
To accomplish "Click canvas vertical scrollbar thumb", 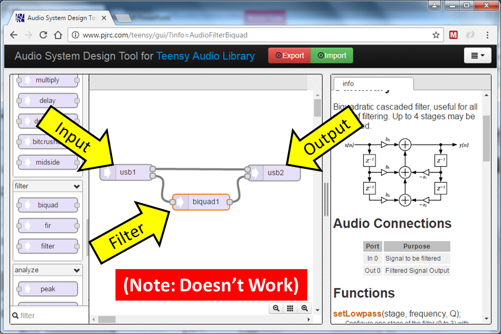I will click(317, 108).
